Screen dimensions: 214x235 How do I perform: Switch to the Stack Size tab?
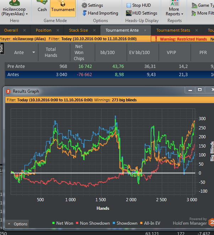[x=78, y=30]
